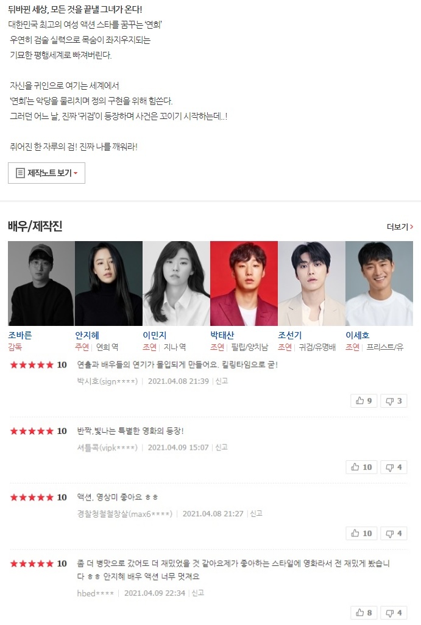
Task: Thumbs down the 서틀콕 review
Action: (x=394, y=467)
